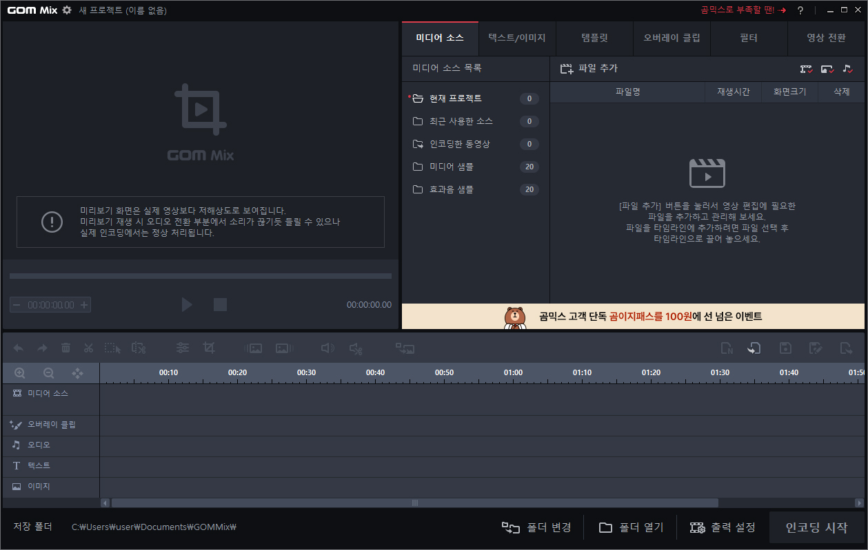Click the undo arrow in timeline toolbar
Viewport: 868px width, 550px height.
(19, 348)
